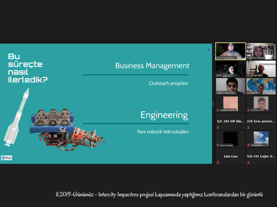The image size is (277, 207).
Task: Click the Engineering heading on slide
Action: [164, 115]
